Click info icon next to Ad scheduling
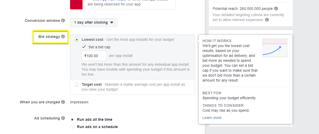This screenshot has height=134, width=319. point(63,118)
